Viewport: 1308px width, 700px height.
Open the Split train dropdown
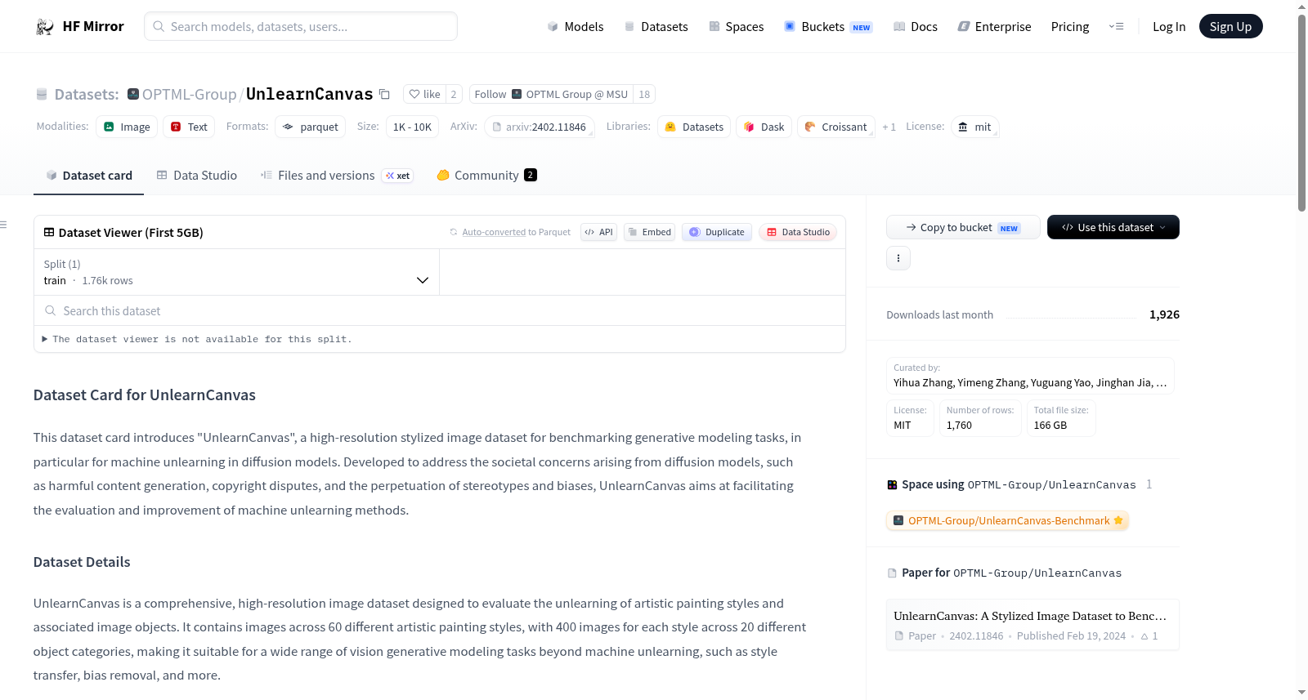click(x=236, y=272)
